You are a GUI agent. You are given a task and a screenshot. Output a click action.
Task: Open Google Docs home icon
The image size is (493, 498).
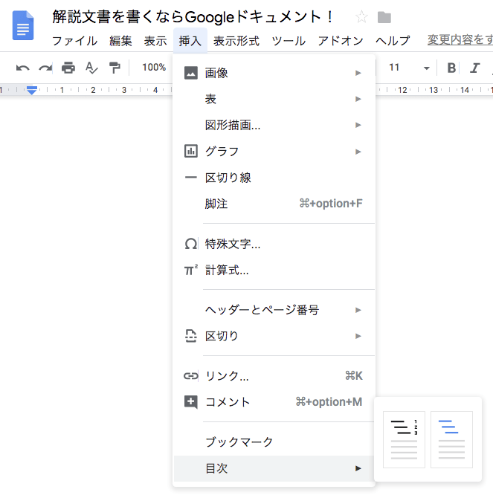tap(24, 26)
